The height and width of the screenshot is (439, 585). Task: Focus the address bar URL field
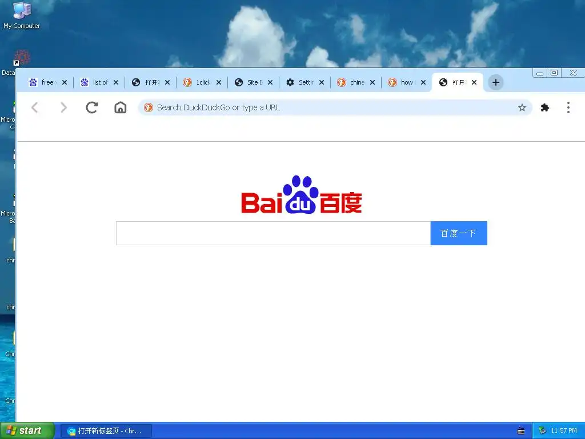coord(335,107)
